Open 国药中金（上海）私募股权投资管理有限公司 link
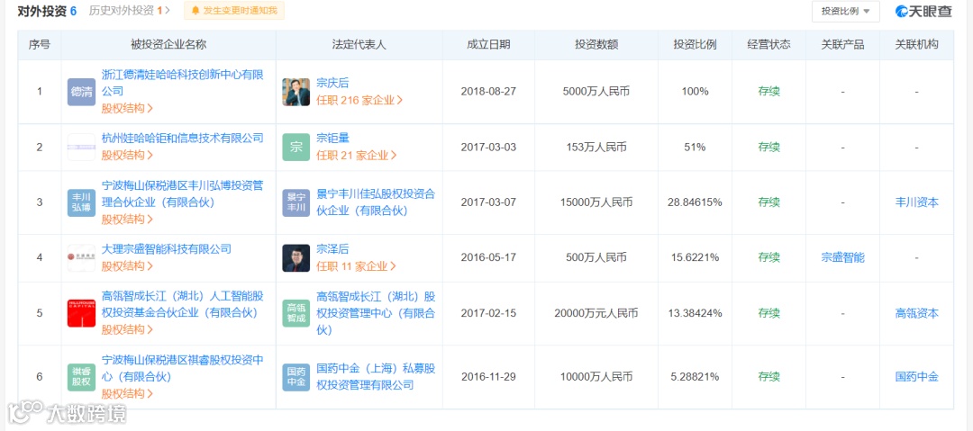 point(376,376)
